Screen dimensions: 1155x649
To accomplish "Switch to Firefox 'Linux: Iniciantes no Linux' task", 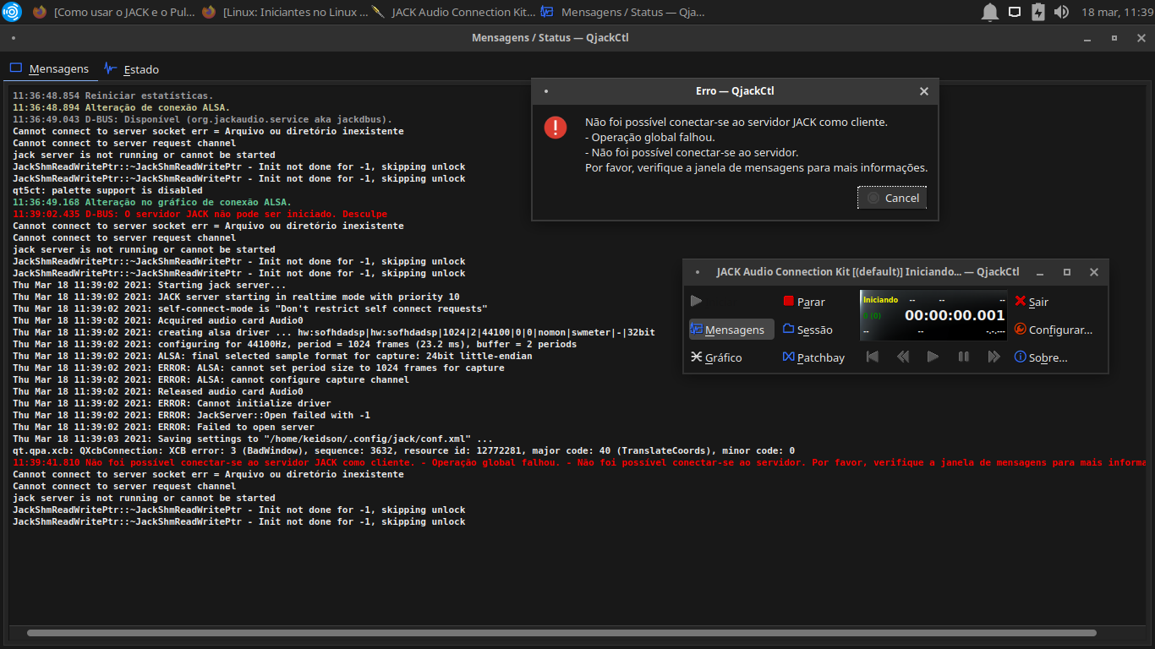I will pyautogui.click(x=285, y=12).
